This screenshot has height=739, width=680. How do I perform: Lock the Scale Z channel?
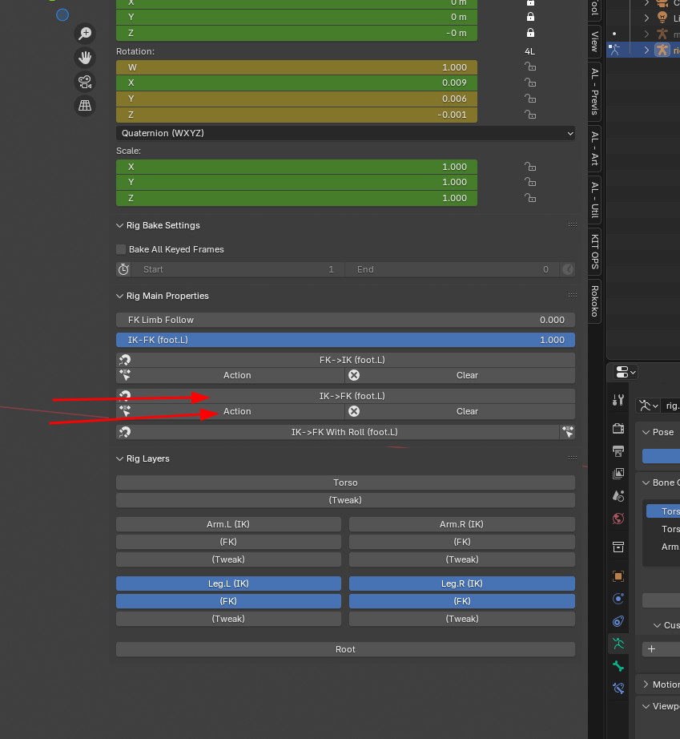530,198
